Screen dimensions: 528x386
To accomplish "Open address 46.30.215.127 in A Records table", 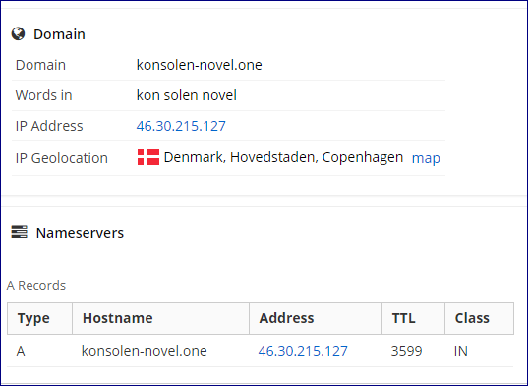I will (x=303, y=351).
